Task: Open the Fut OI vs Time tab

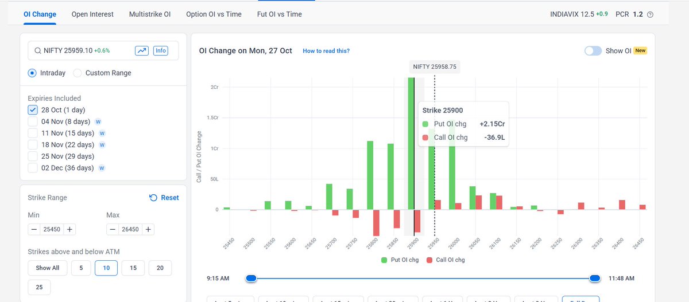Action: point(279,14)
